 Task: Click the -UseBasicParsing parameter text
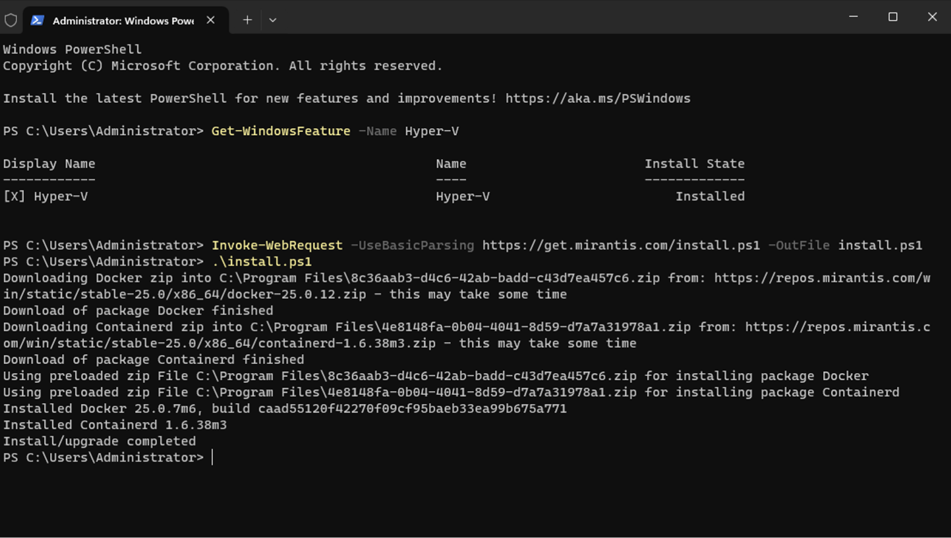[x=412, y=245]
